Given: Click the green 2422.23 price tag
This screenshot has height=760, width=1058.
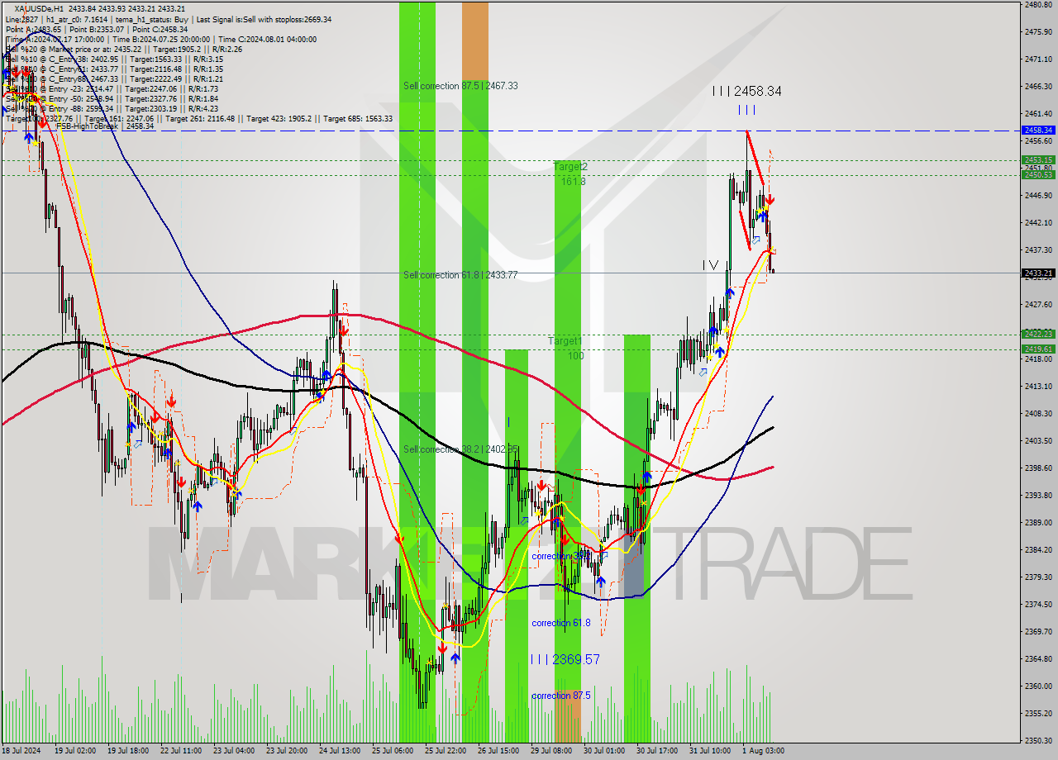Looking at the screenshot, I should 1038,334.
